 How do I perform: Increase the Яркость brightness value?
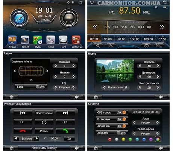158,66
